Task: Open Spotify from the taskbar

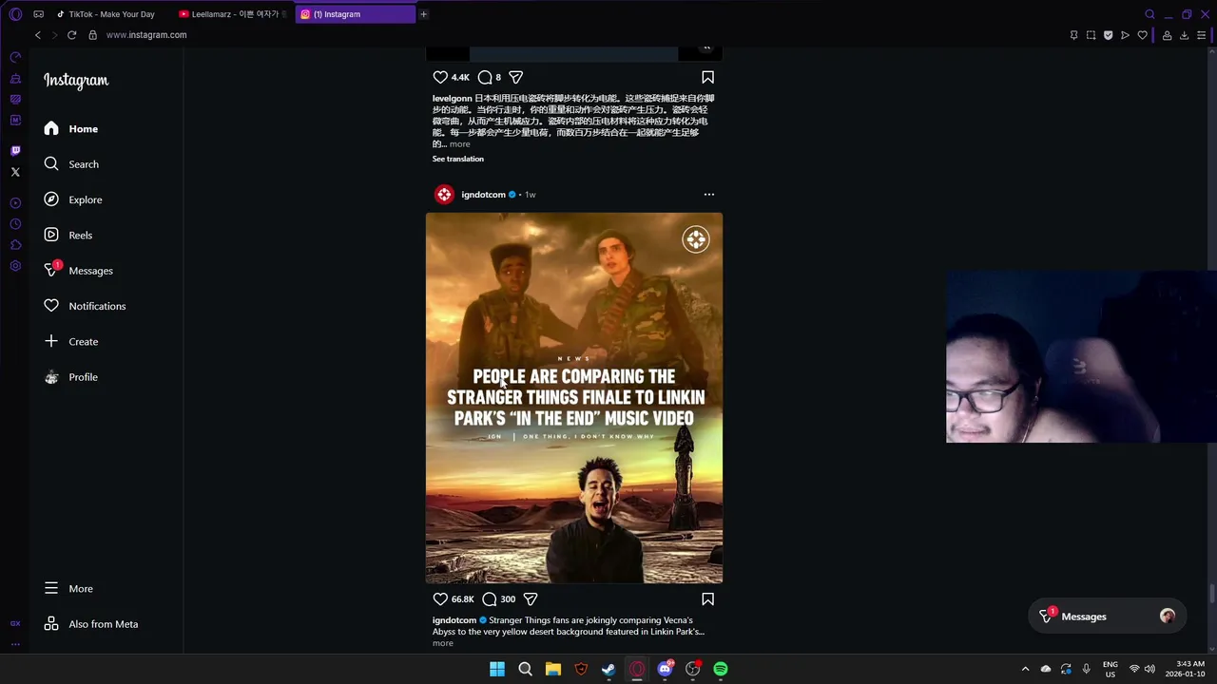Action: coord(721,669)
